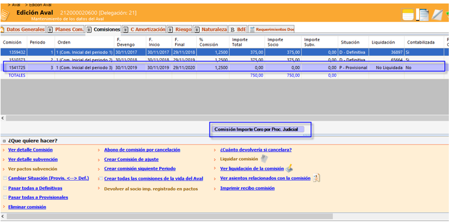Switch to the Riesgo tab
Viewport: 450px width, 224px height.
point(180,29)
